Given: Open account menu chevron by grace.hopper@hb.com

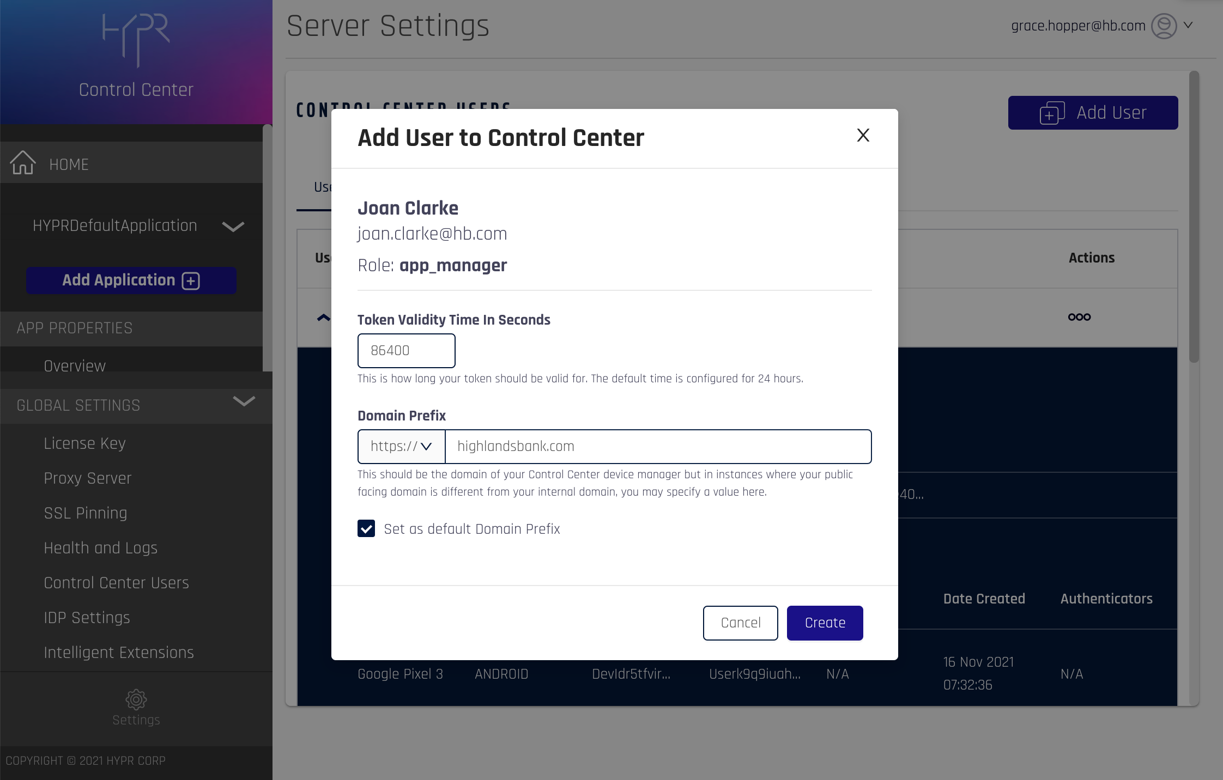Looking at the screenshot, I should pos(1189,25).
